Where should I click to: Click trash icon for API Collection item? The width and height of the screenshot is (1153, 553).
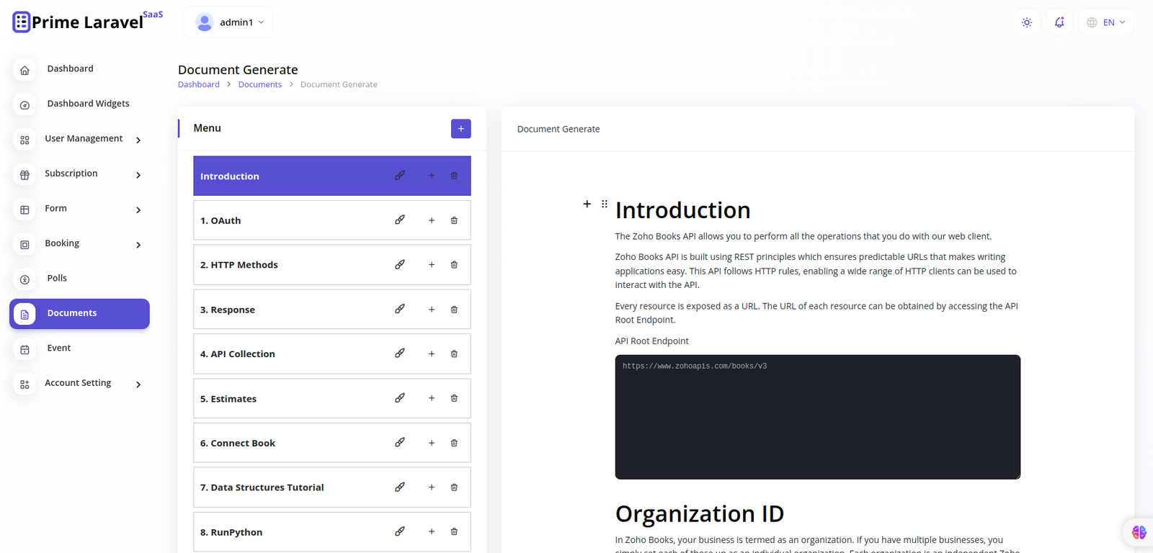point(454,354)
